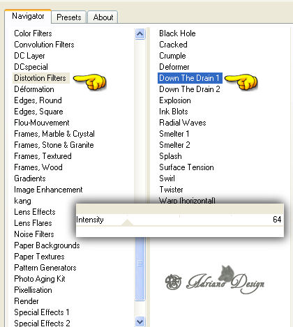The height and width of the screenshot is (327, 293).
Task: Select the Photo Aging Kit category
Action: (x=40, y=279)
